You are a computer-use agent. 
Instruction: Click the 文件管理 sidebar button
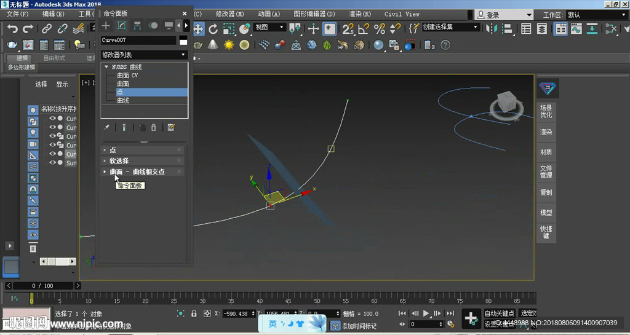(546, 171)
